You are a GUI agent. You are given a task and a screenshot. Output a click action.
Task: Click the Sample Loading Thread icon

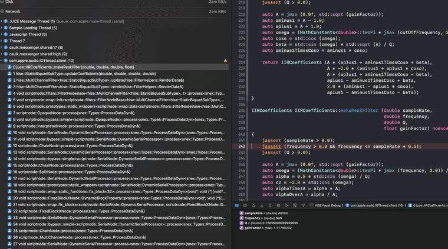[6, 28]
